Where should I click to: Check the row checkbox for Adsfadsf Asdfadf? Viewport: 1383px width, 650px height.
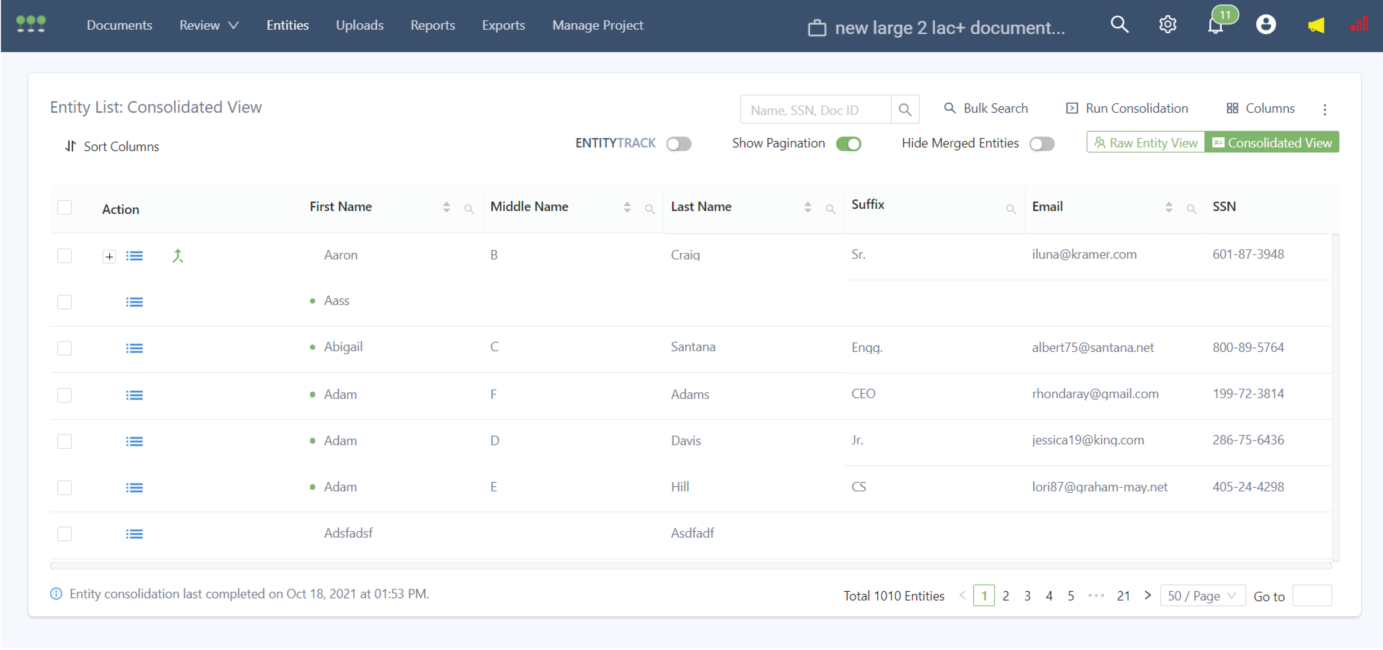[x=64, y=533]
